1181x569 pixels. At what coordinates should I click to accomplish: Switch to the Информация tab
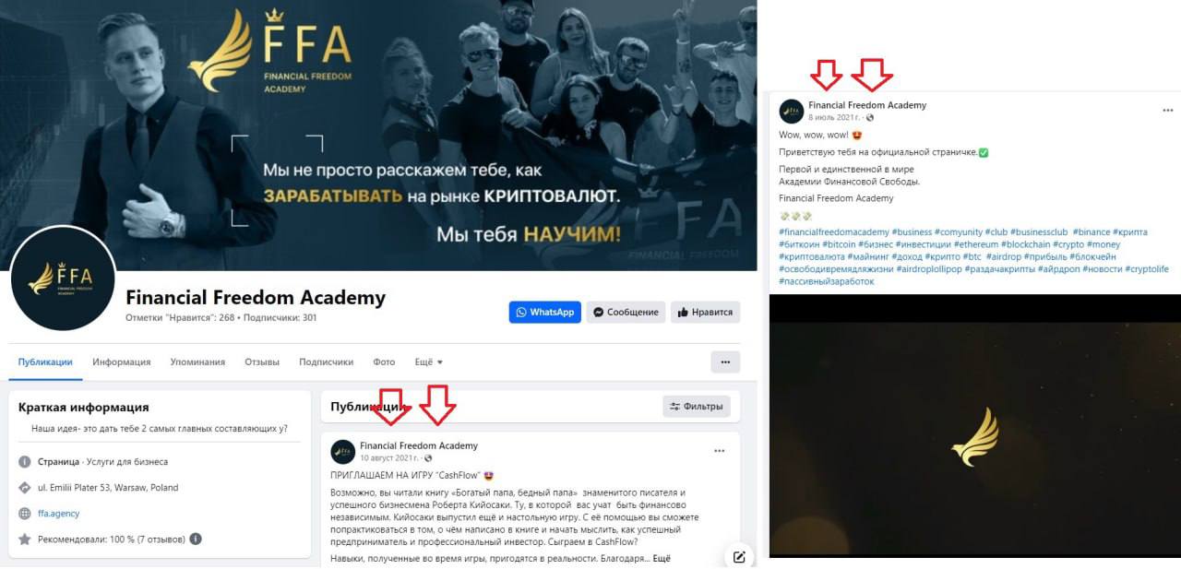(121, 362)
